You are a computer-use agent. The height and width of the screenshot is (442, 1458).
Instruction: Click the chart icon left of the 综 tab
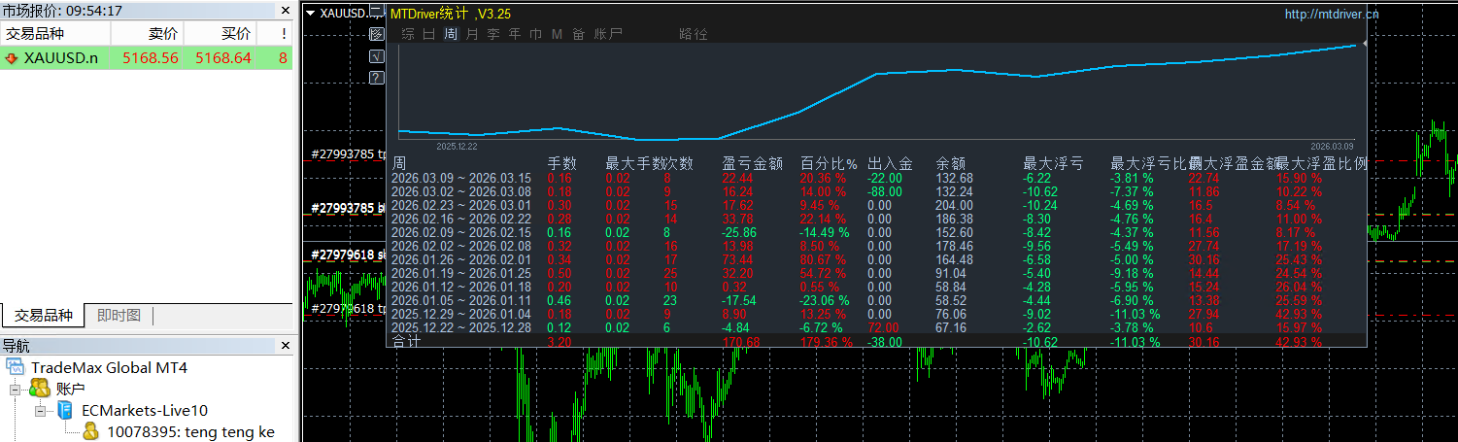point(377,34)
